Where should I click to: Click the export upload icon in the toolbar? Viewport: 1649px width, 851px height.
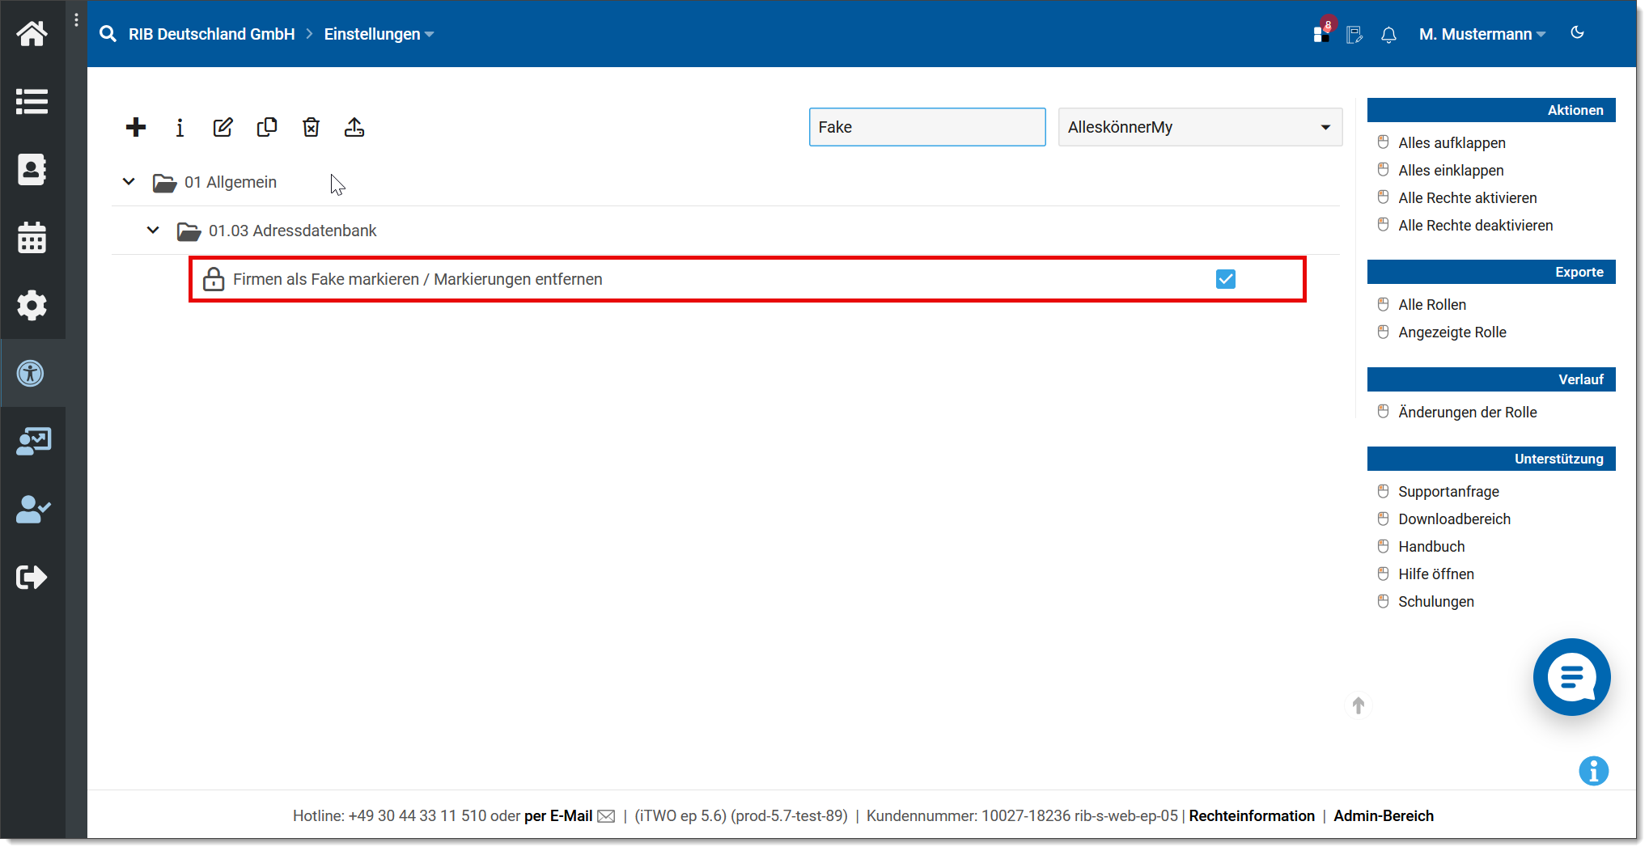(354, 127)
